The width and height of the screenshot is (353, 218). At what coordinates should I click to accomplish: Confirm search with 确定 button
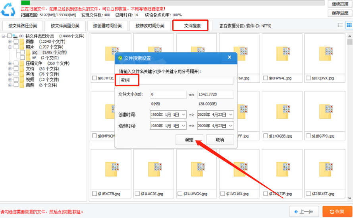(189, 140)
